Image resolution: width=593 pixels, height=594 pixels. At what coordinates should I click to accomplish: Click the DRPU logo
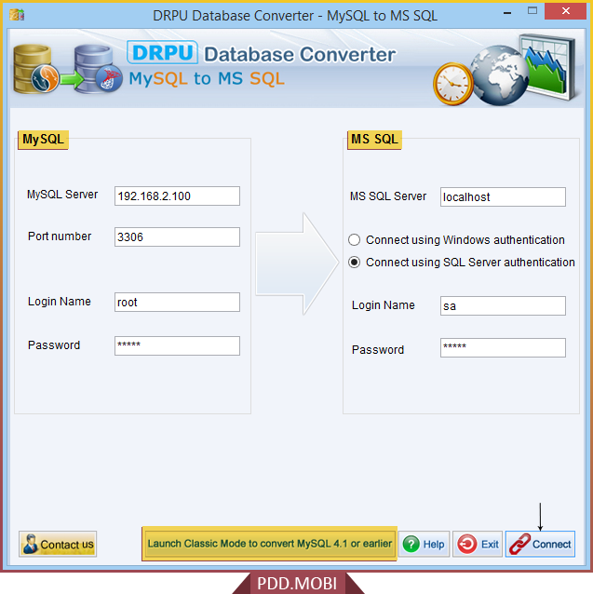tap(163, 52)
